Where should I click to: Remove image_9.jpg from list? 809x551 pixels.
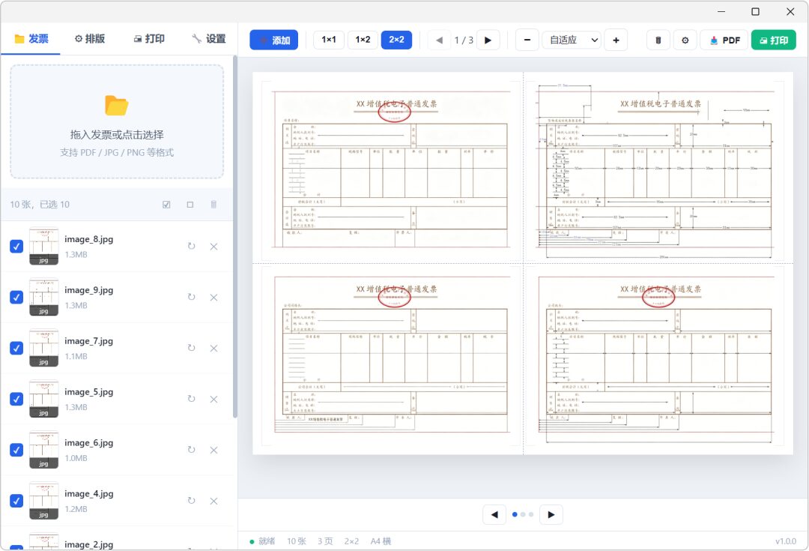213,298
